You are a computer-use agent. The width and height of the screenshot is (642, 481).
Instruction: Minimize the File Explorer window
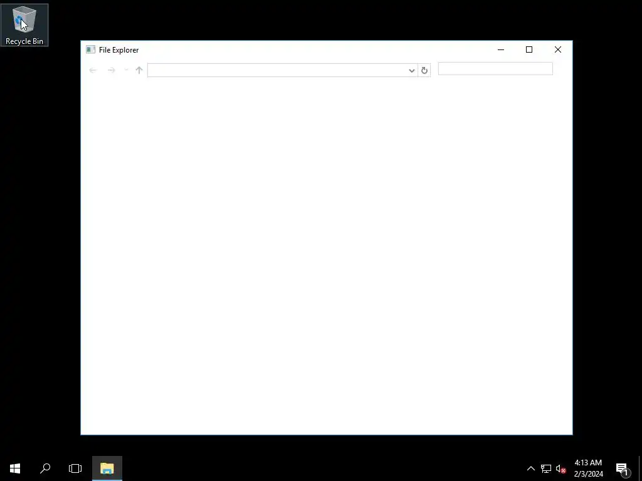501,50
